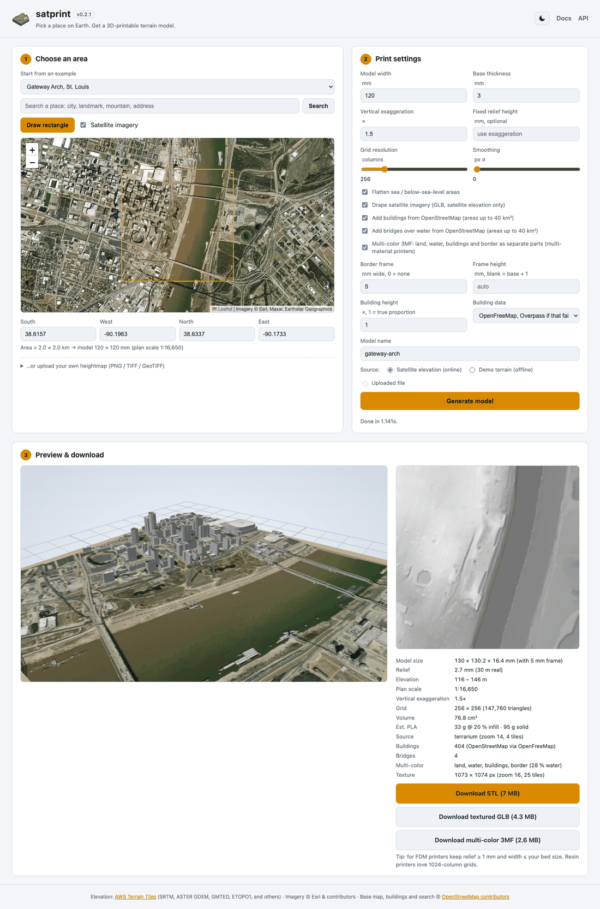Click the Building height field
Image resolution: width=600 pixels, height=909 pixels.
coord(413,325)
